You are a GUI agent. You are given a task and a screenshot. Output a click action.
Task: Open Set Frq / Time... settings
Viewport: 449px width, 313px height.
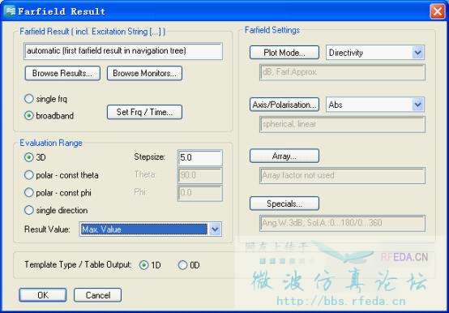[x=144, y=112]
